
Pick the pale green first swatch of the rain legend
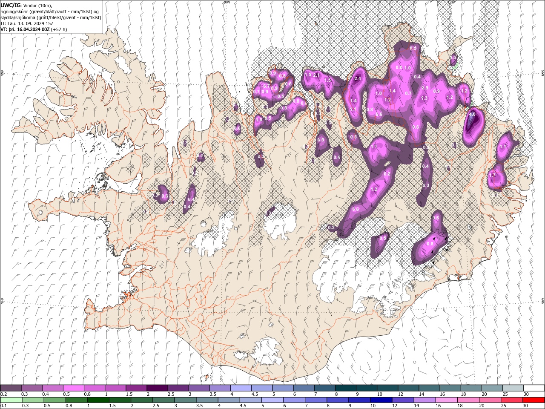[11, 400]
